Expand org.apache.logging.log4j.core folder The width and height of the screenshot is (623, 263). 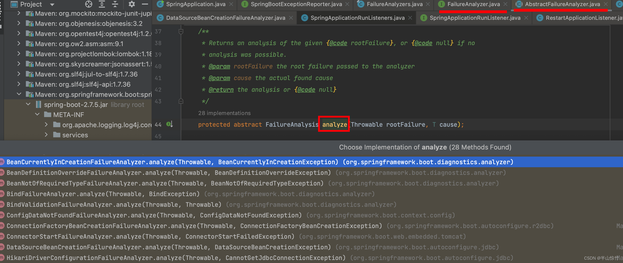click(x=46, y=125)
